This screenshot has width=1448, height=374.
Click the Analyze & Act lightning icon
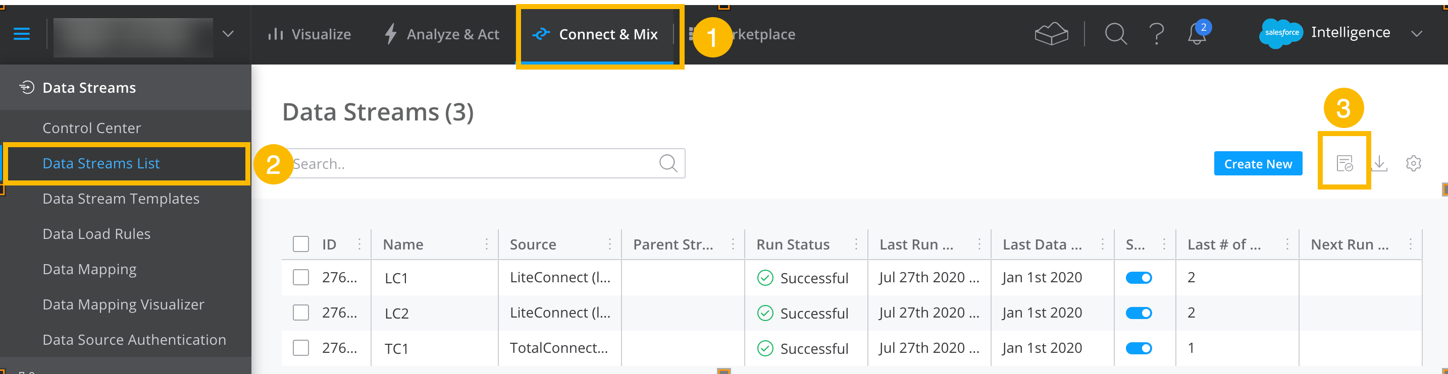coord(391,34)
